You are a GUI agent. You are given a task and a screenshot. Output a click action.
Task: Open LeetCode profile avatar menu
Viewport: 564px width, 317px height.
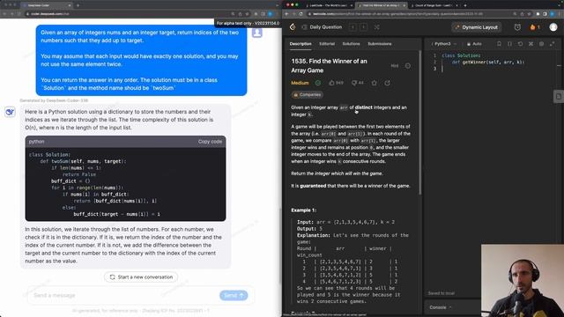click(553, 27)
